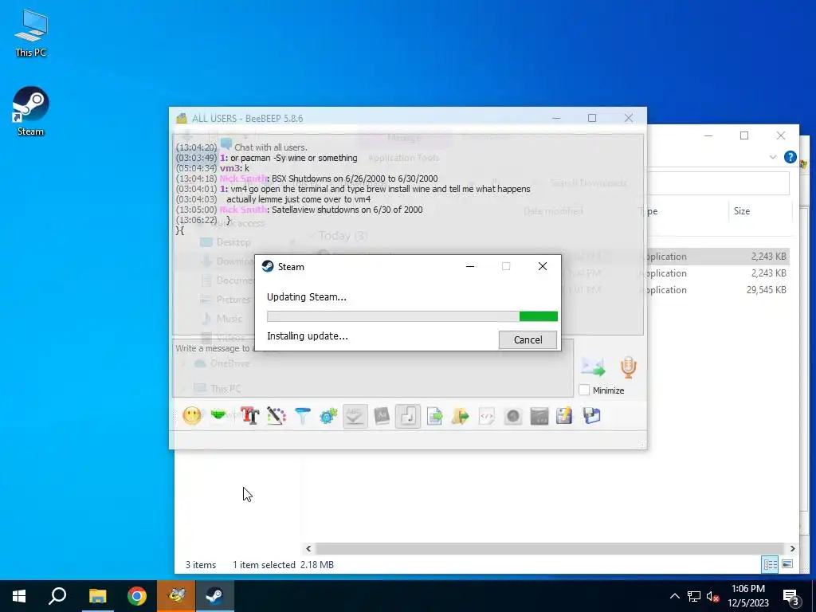816x612 pixels.
Task: Switch to BeeBEEP bee icon in taskbar
Action: [176, 596]
